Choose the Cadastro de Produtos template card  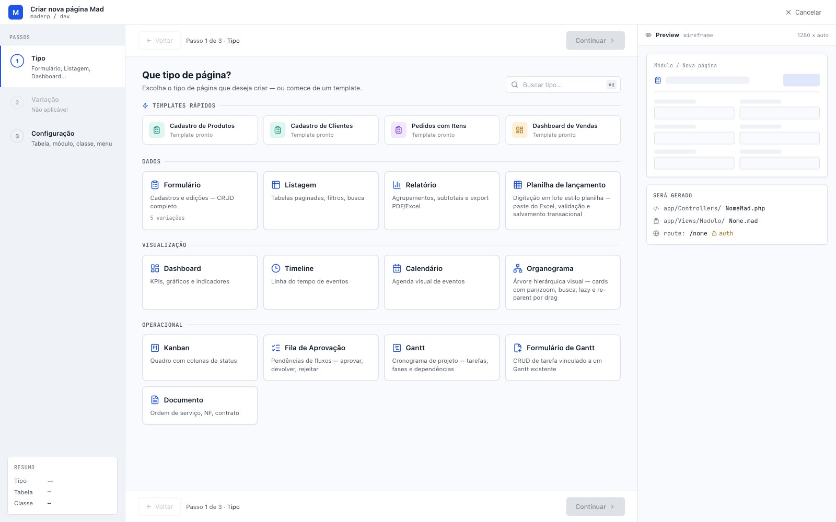pos(200,130)
